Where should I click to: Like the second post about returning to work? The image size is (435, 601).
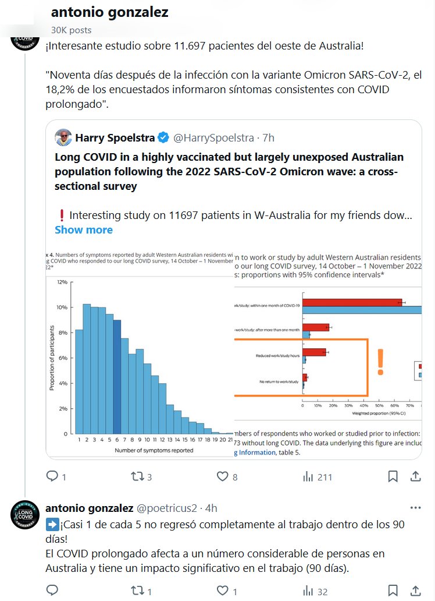coord(222,591)
